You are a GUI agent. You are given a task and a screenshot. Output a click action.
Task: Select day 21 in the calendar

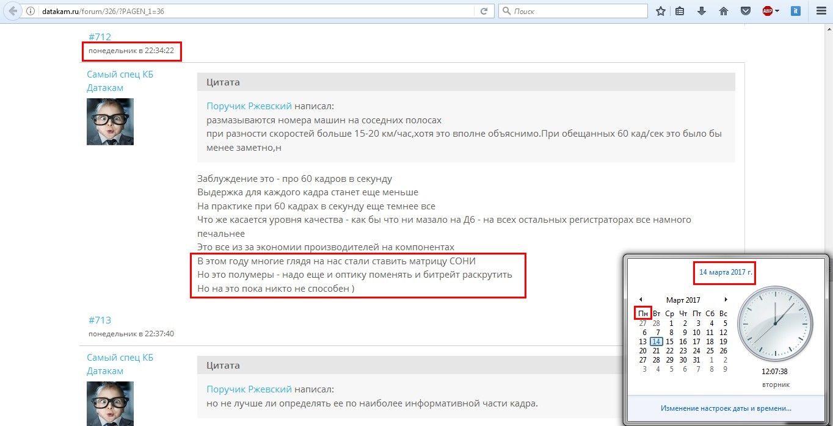click(x=656, y=351)
